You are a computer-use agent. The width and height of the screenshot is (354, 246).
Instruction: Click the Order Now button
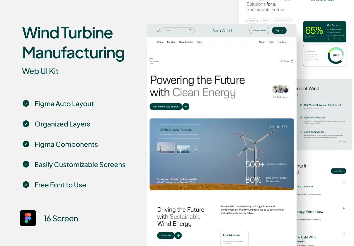pos(259,30)
